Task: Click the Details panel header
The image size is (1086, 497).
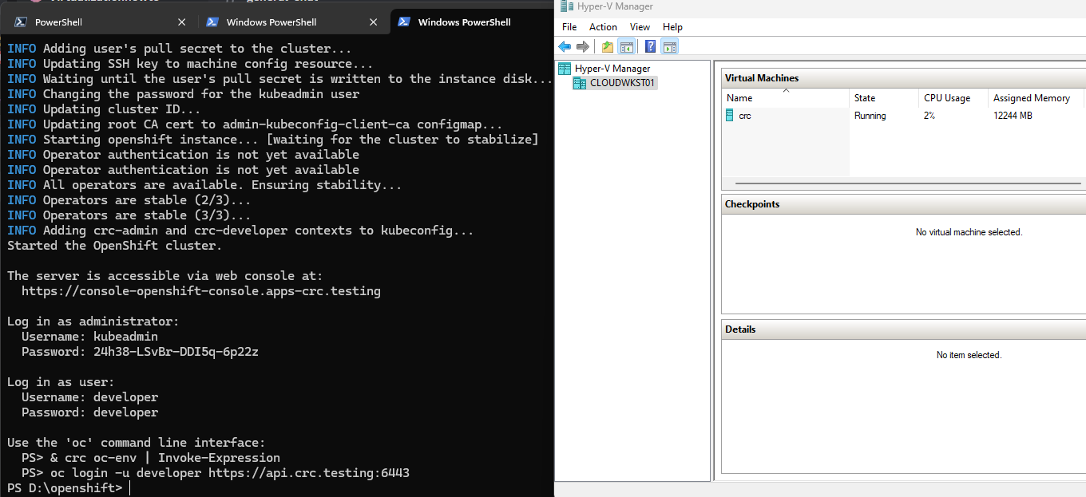Action: point(903,329)
